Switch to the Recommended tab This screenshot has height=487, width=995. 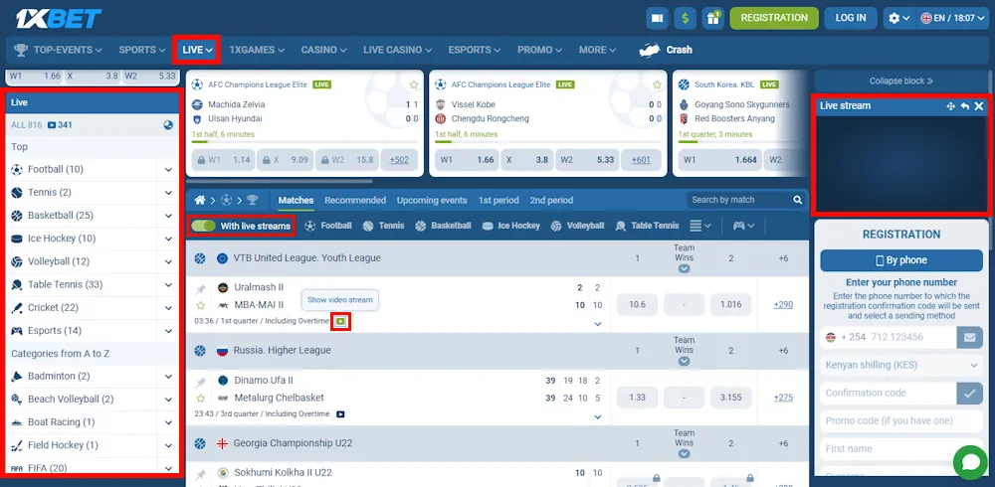click(355, 200)
